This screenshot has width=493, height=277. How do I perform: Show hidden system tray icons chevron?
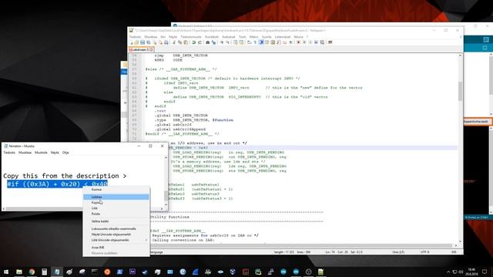448,272
